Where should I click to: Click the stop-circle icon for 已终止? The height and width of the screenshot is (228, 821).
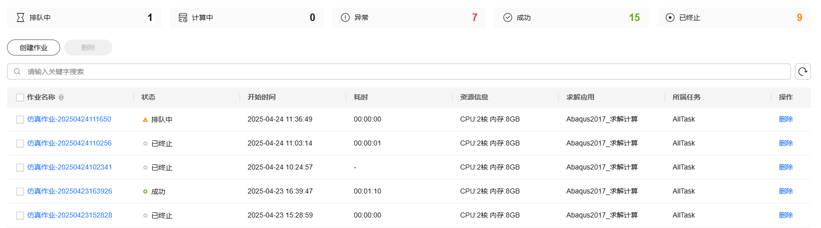click(670, 17)
